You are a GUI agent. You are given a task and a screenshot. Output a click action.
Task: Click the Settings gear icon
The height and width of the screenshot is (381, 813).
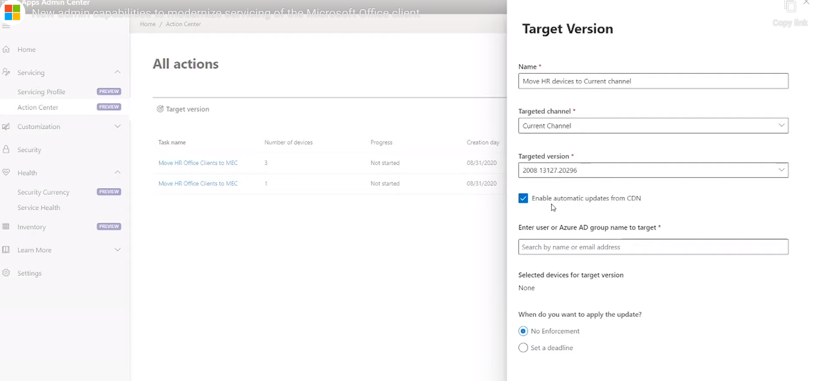click(6, 273)
